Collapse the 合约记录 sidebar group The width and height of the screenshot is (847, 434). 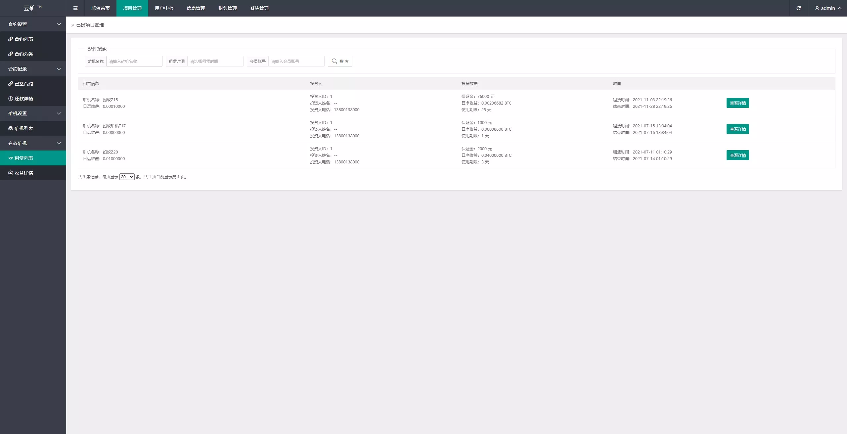tap(59, 69)
